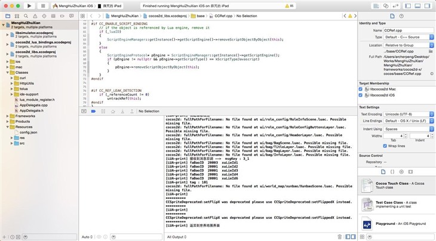Toggle the Wrap lines checkbox
Screen dimensions: 436x241
click(x=385, y=146)
